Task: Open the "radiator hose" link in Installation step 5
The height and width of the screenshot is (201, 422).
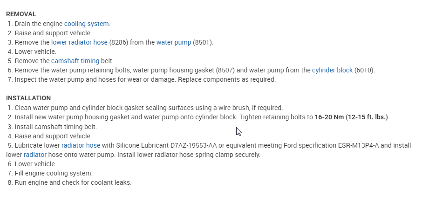Action: click(81, 145)
